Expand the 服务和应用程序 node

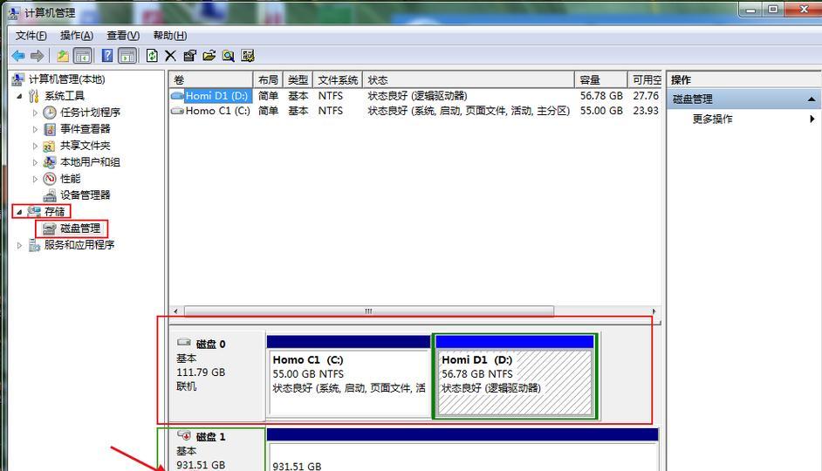click(x=19, y=245)
